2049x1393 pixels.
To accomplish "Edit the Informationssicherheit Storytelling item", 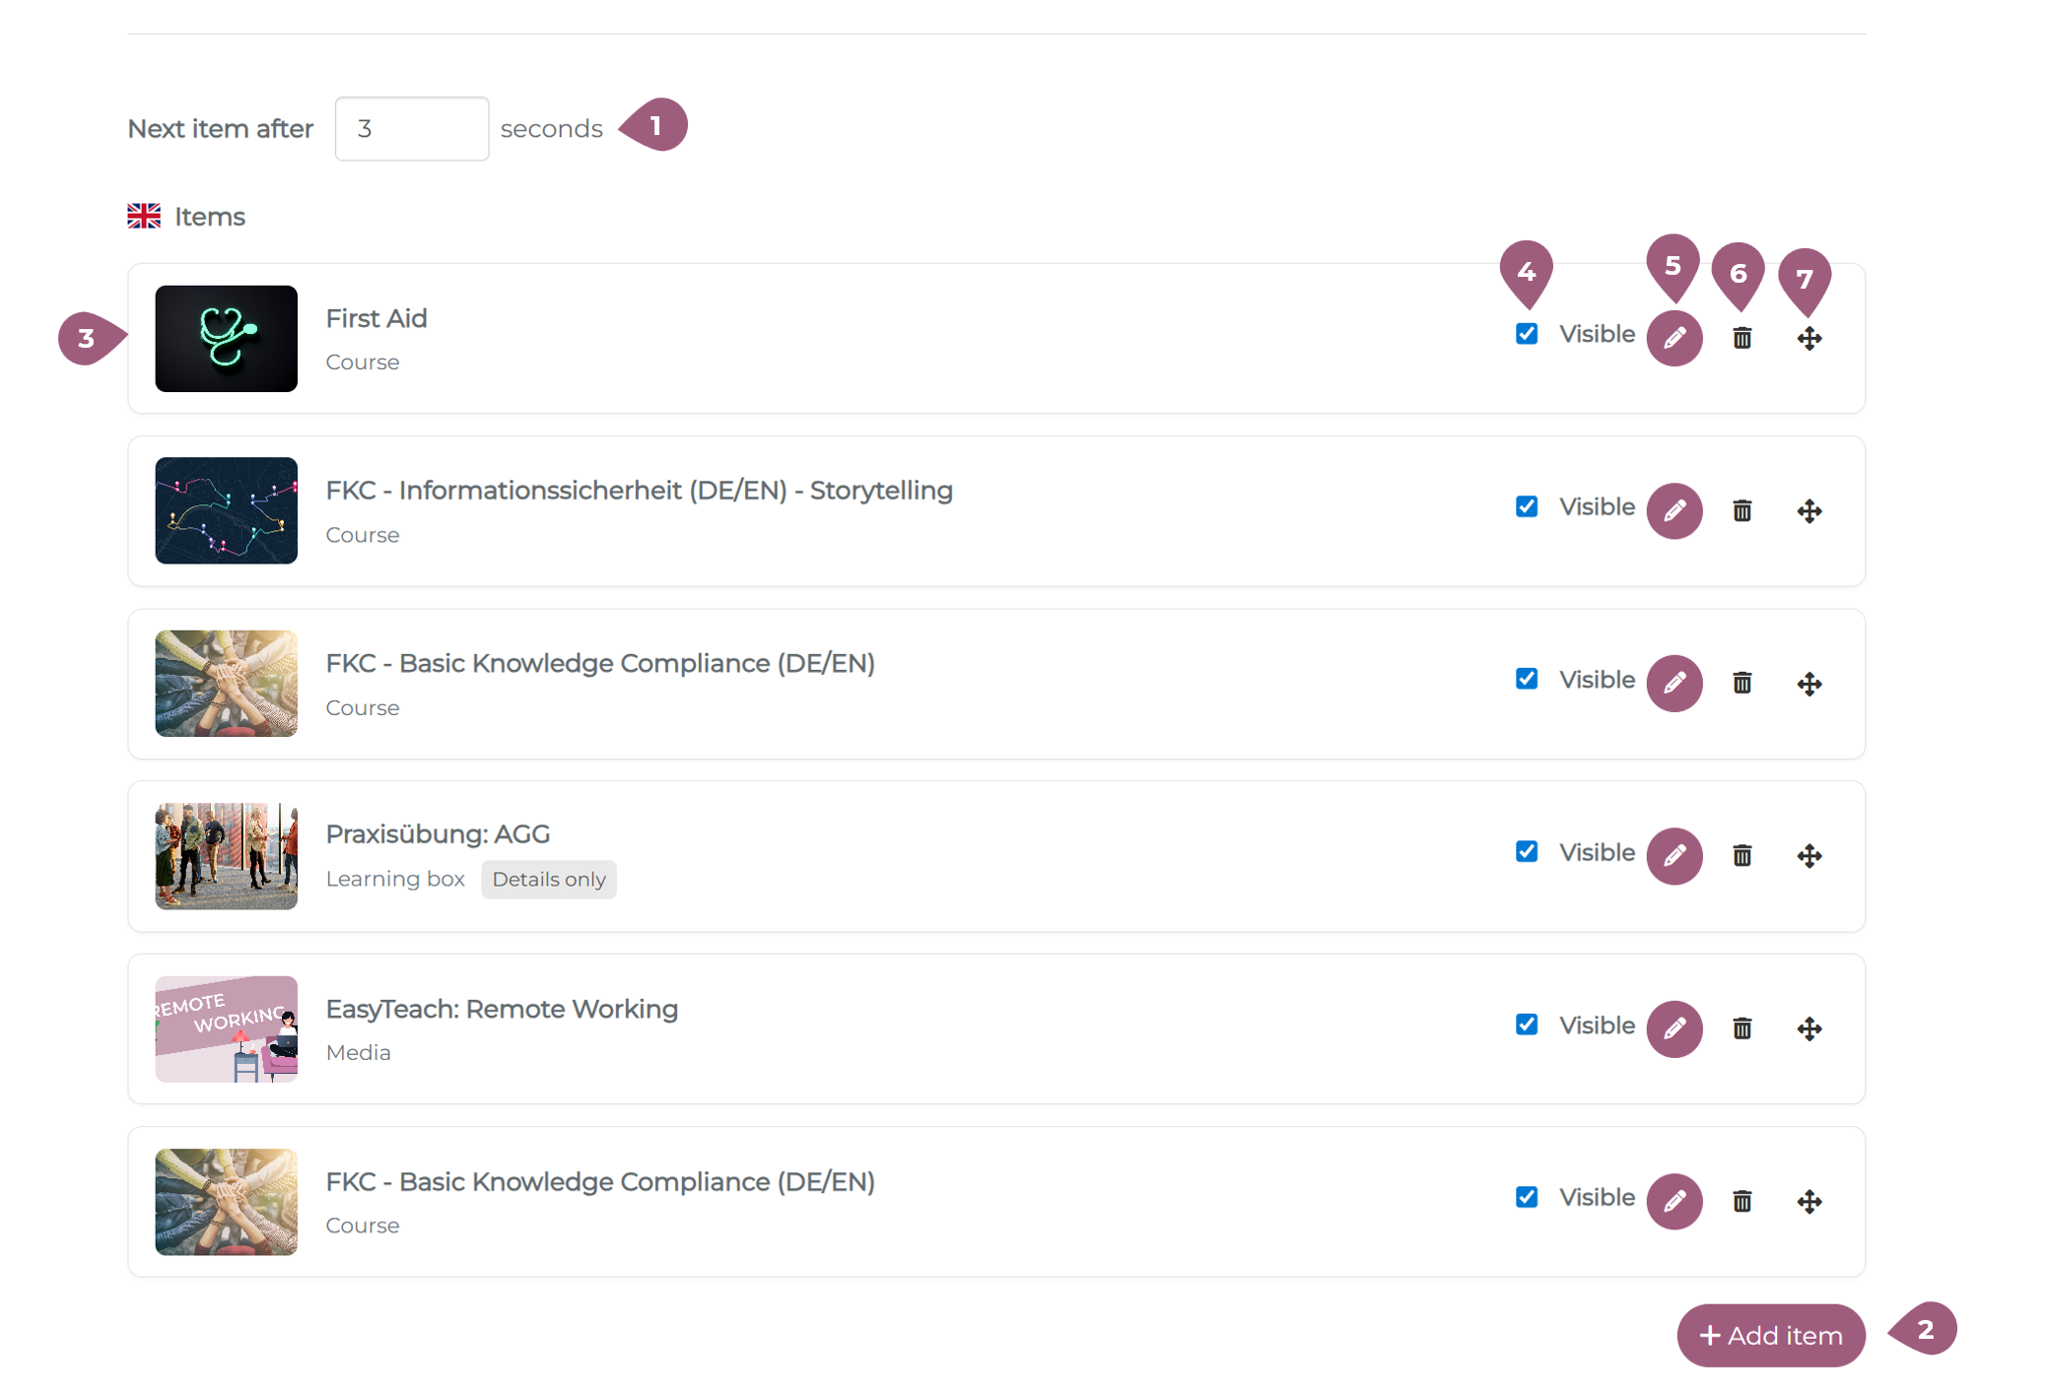I will (1673, 510).
